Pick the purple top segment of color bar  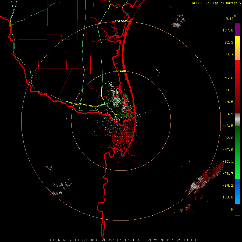click(237, 30)
